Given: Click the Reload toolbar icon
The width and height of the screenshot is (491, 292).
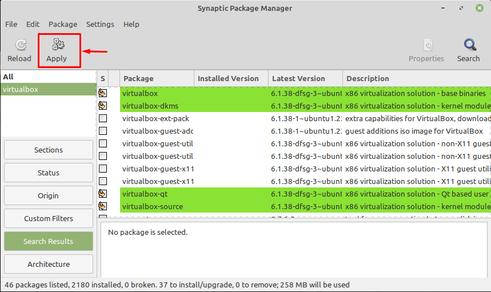Looking at the screenshot, I should (x=21, y=45).
